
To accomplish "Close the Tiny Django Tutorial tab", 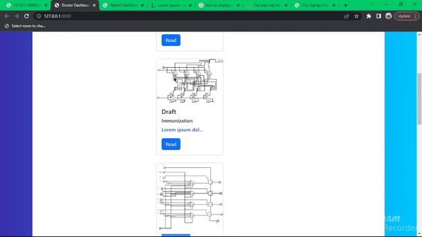I will (334, 5).
